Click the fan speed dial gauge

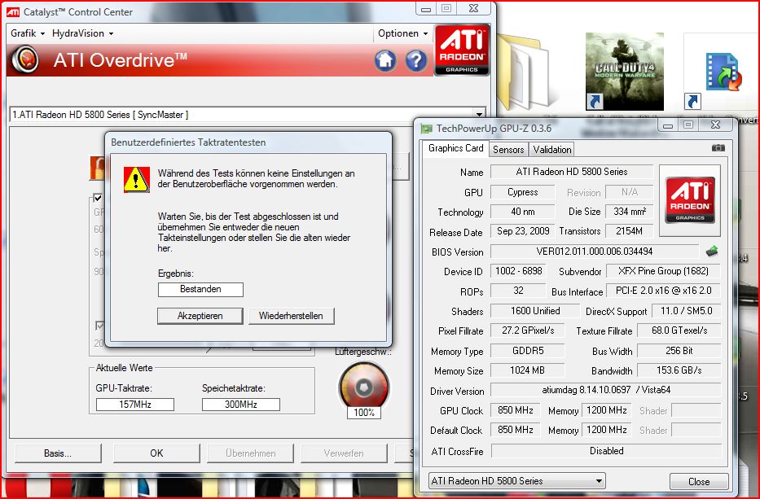pyautogui.click(x=364, y=386)
